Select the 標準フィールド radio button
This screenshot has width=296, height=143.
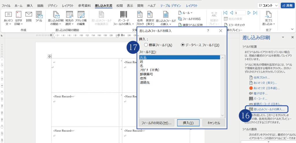[x=146, y=45]
